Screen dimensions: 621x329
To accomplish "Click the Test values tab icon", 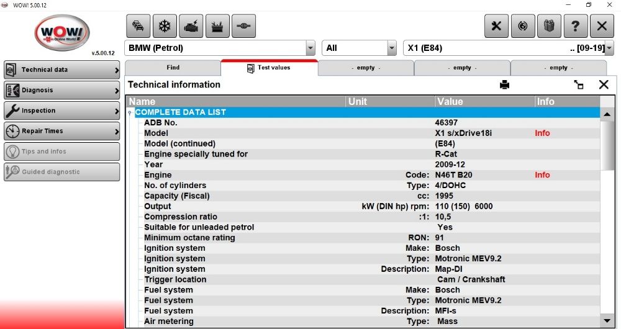I will tap(251, 68).
